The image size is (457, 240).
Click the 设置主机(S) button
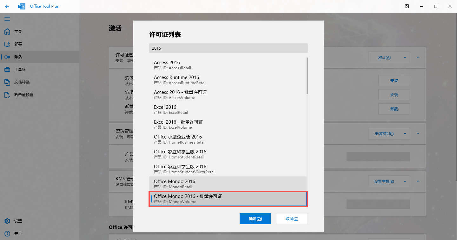coord(384,182)
